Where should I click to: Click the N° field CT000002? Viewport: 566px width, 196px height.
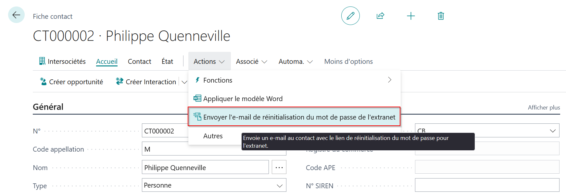165,131
